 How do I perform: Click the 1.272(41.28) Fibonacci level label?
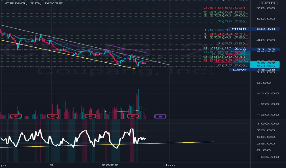tap(224, 37)
